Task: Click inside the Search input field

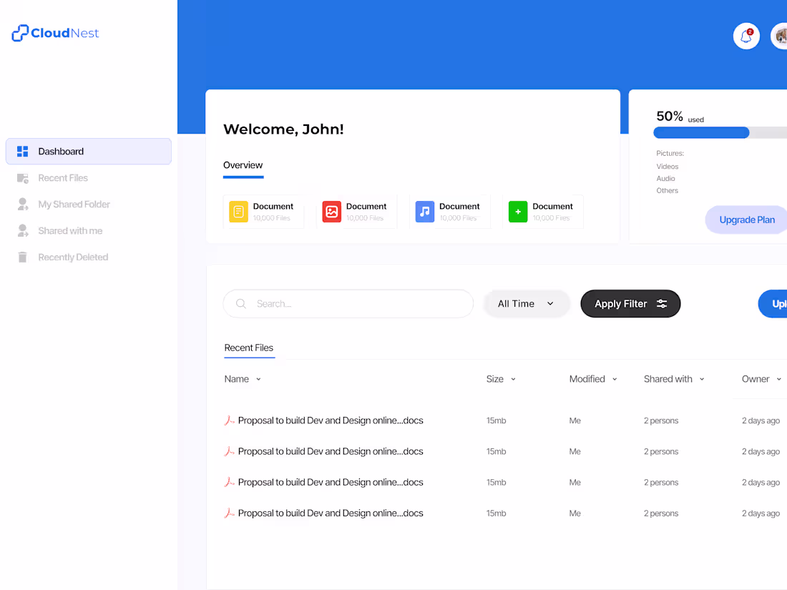Action: [x=348, y=303]
